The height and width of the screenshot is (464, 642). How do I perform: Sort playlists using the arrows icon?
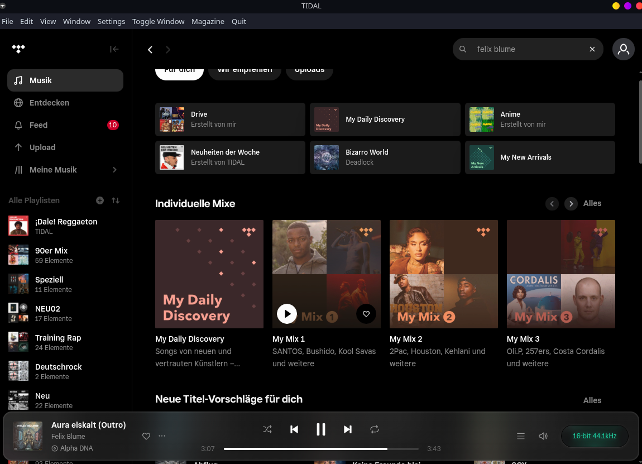point(116,200)
